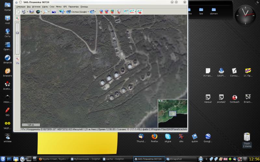Open the Операции menu

[x=20, y=6]
